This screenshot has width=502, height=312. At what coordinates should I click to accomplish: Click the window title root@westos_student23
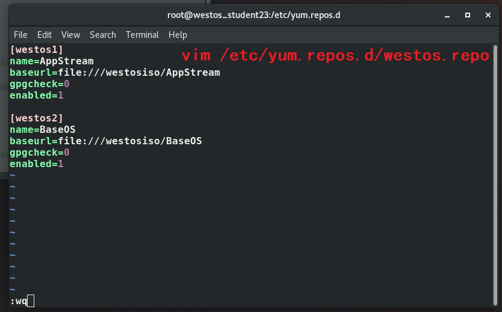(253, 15)
